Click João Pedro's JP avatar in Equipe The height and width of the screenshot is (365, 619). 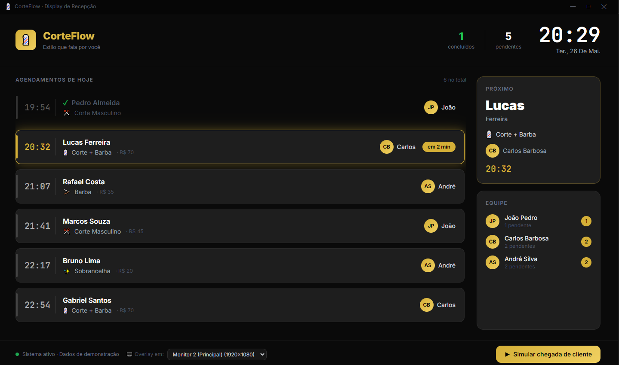point(493,221)
